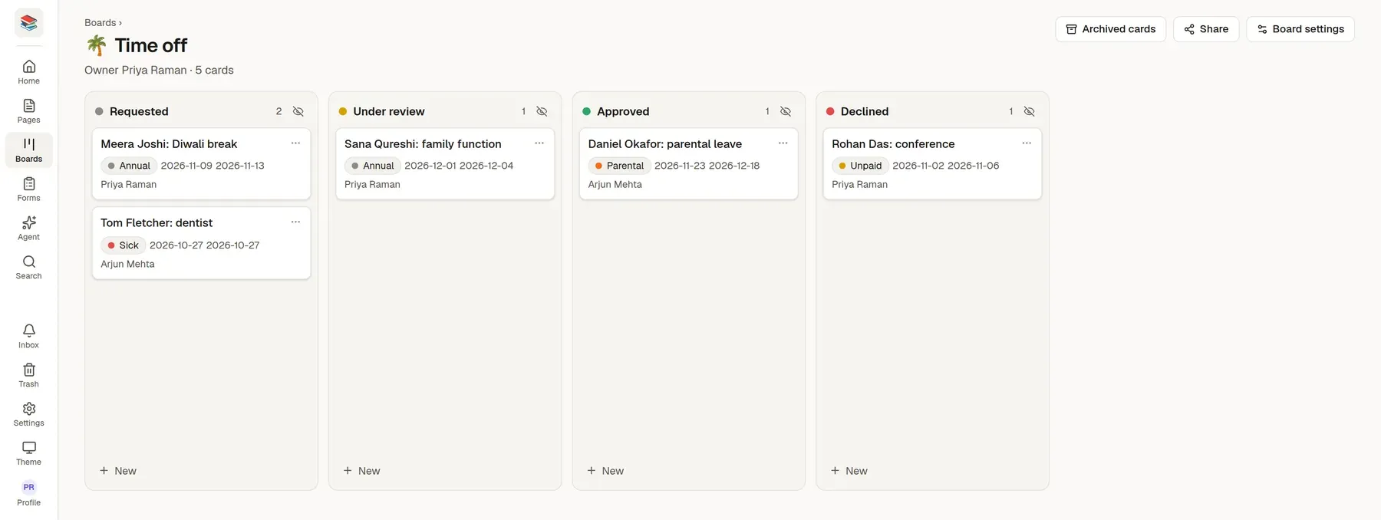
Task: Open more options for Rohan Das card
Action: [x=1027, y=143]
